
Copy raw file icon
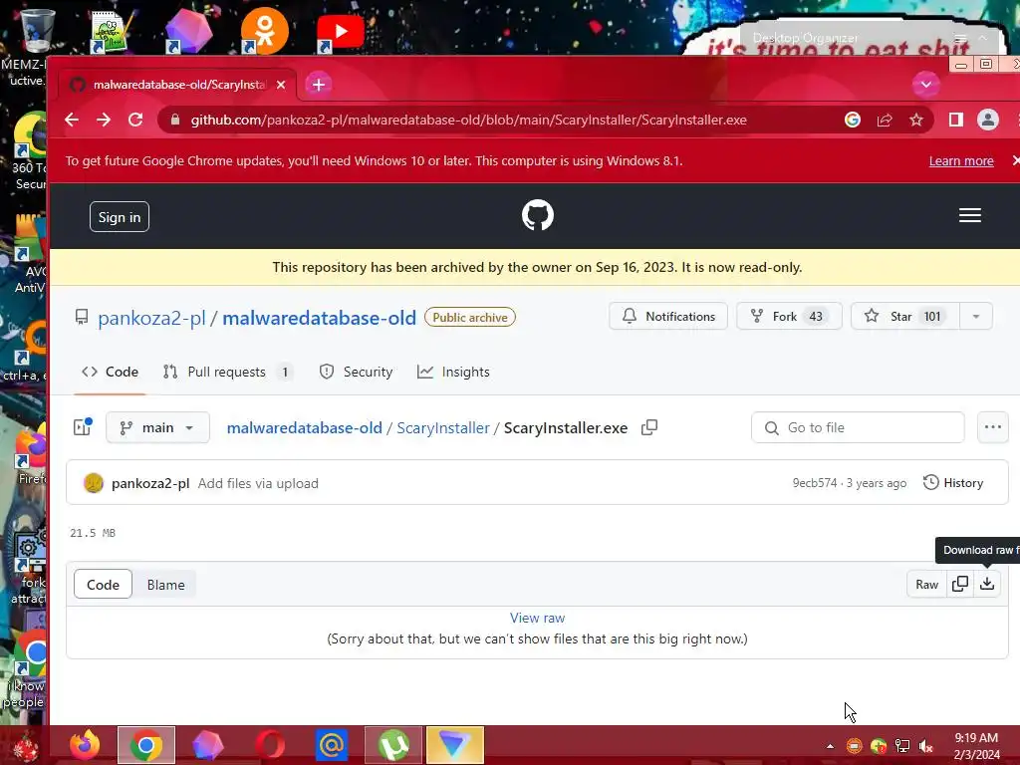(x=959, y=584)
